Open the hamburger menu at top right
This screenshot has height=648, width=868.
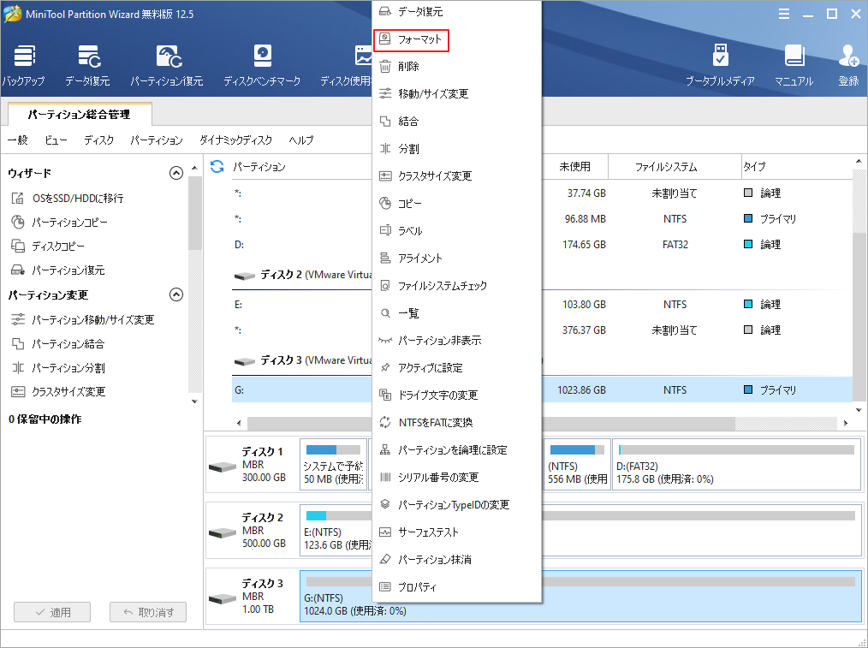(x=784, y=14)
